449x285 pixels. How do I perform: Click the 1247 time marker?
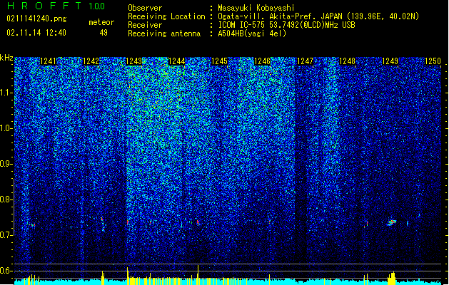(x=306, y=61)
